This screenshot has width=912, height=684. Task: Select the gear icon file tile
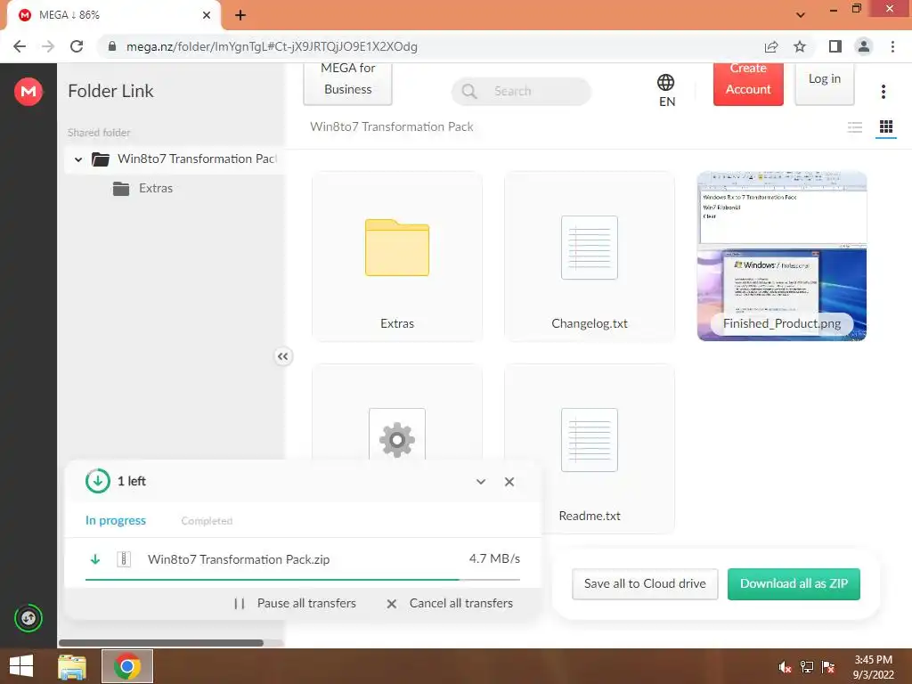(397, 413)
